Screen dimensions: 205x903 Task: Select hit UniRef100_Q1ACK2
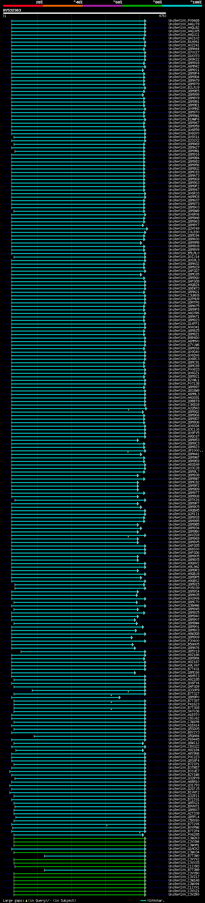click(184, 849)
